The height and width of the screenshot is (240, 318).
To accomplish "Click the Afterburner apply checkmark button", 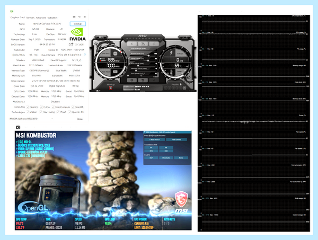I will 154,80.
